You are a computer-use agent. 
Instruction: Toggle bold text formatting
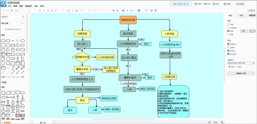40,10
